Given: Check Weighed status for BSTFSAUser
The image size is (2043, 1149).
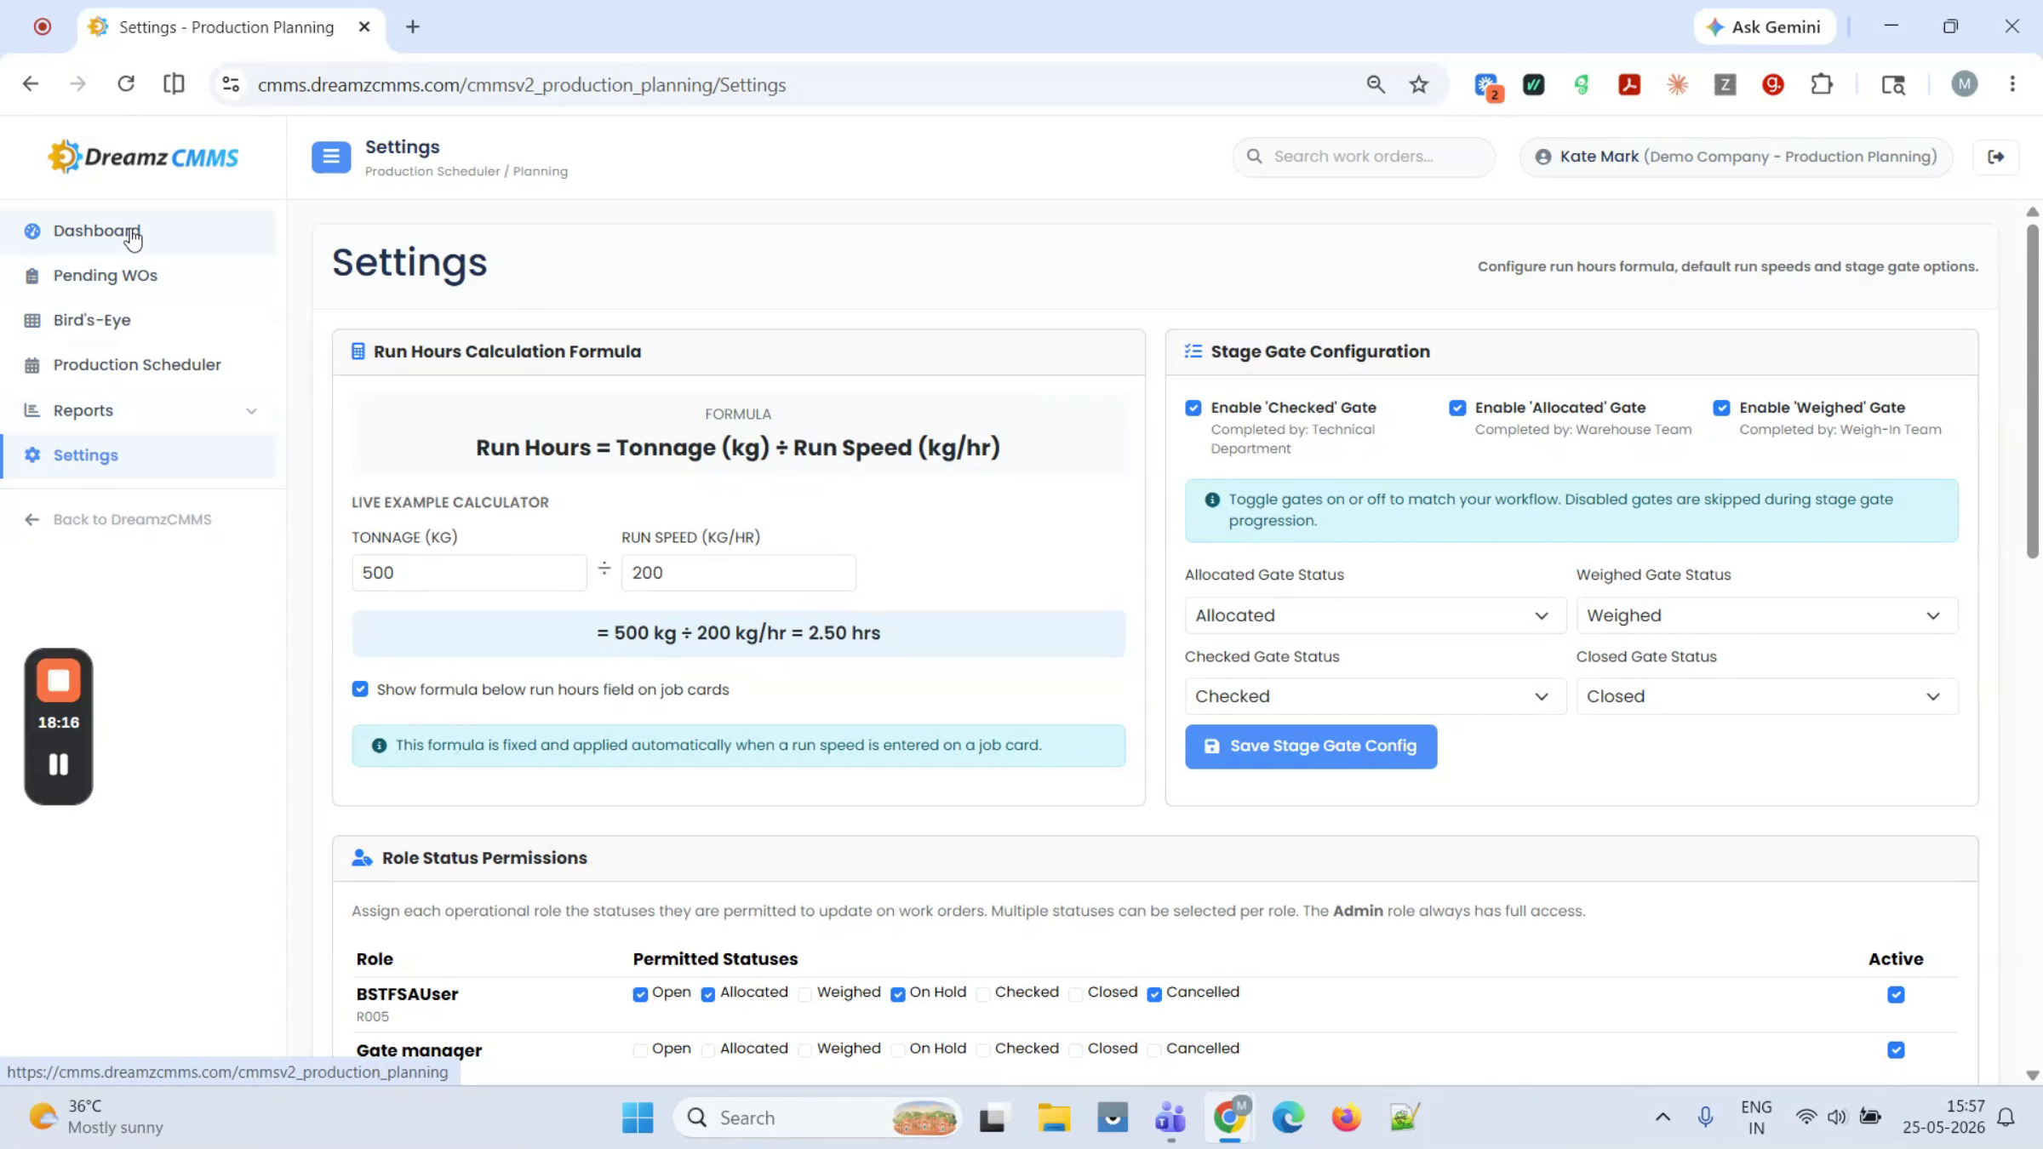Looking at the screenshot, I should tap(805, 994).
